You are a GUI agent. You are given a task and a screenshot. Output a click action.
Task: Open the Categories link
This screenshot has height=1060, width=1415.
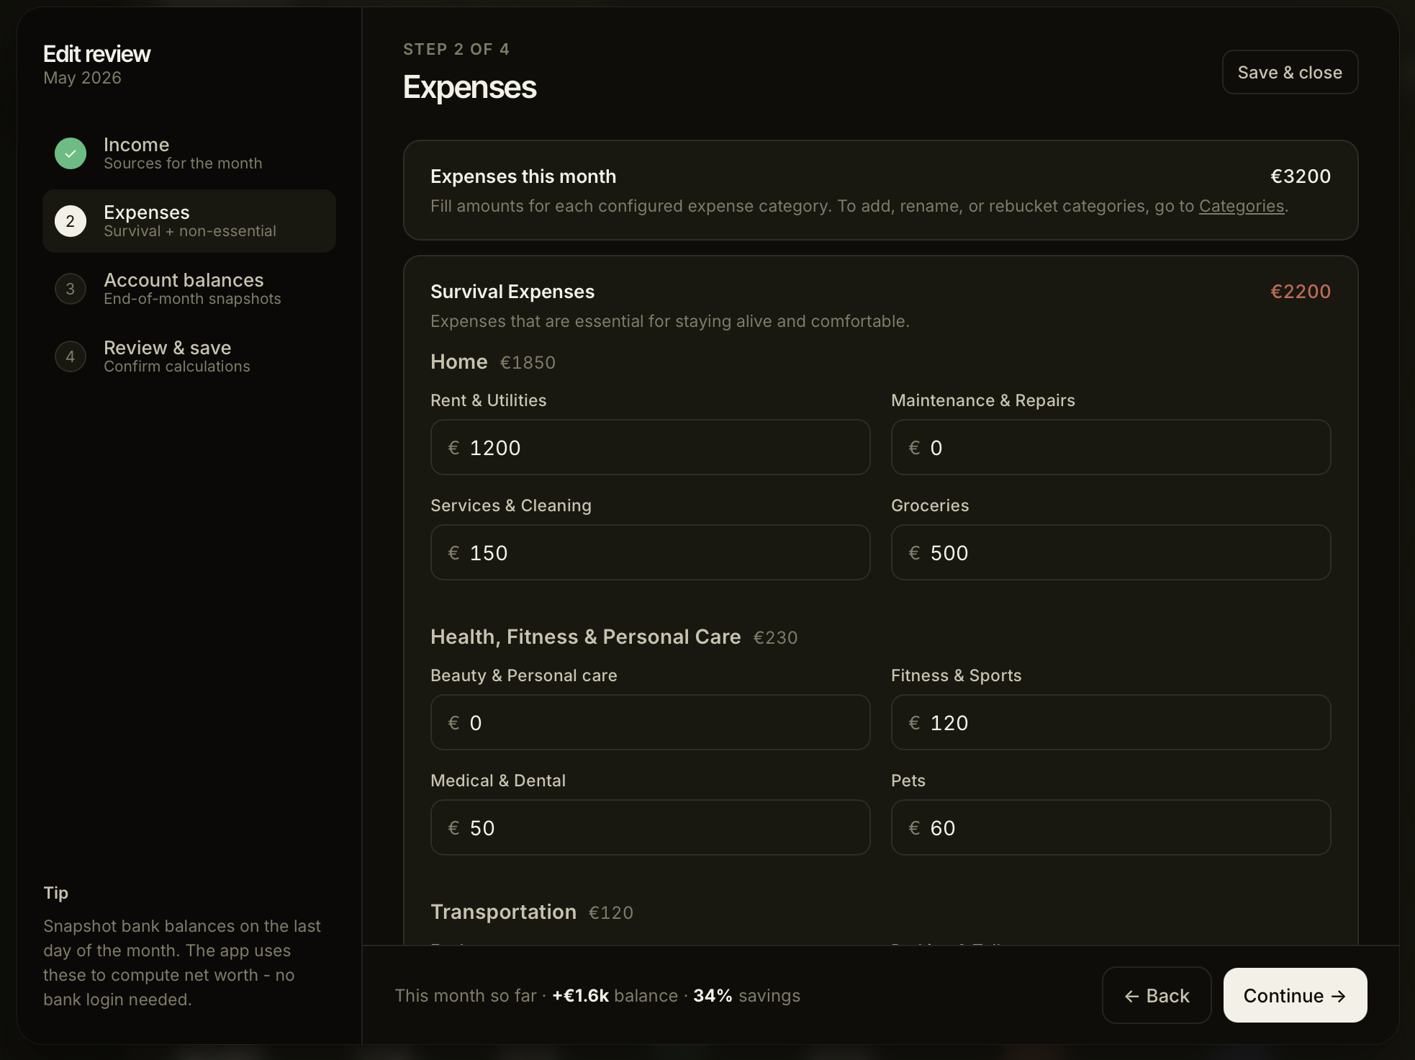[1242, 206]
